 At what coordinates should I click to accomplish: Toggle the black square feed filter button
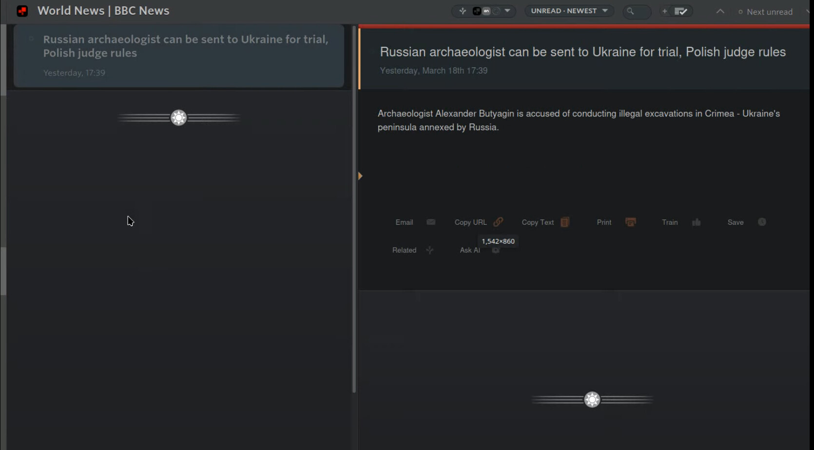(x=477, y=11)
